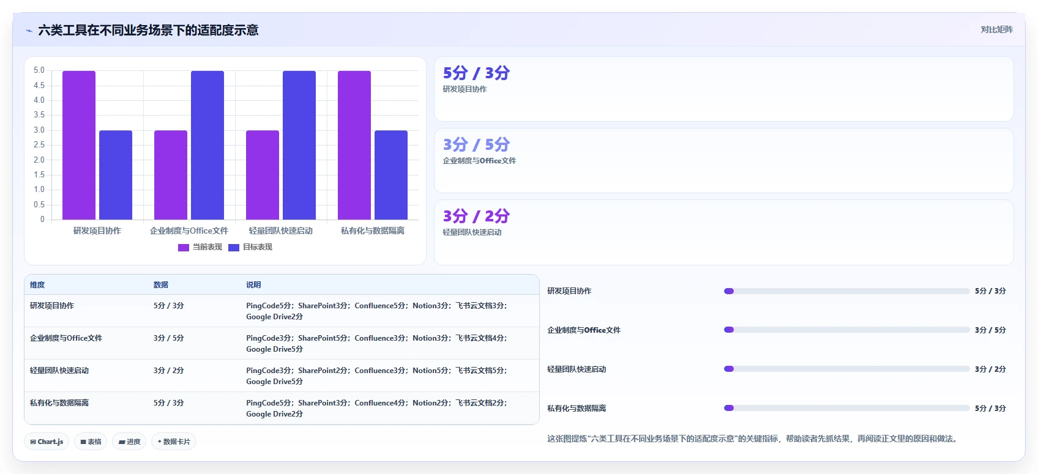Click the blue bar for 私有化与数据隔离

click(391, 175)
